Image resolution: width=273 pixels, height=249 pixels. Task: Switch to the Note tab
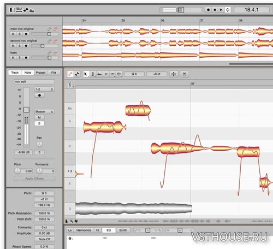(28, 73)
